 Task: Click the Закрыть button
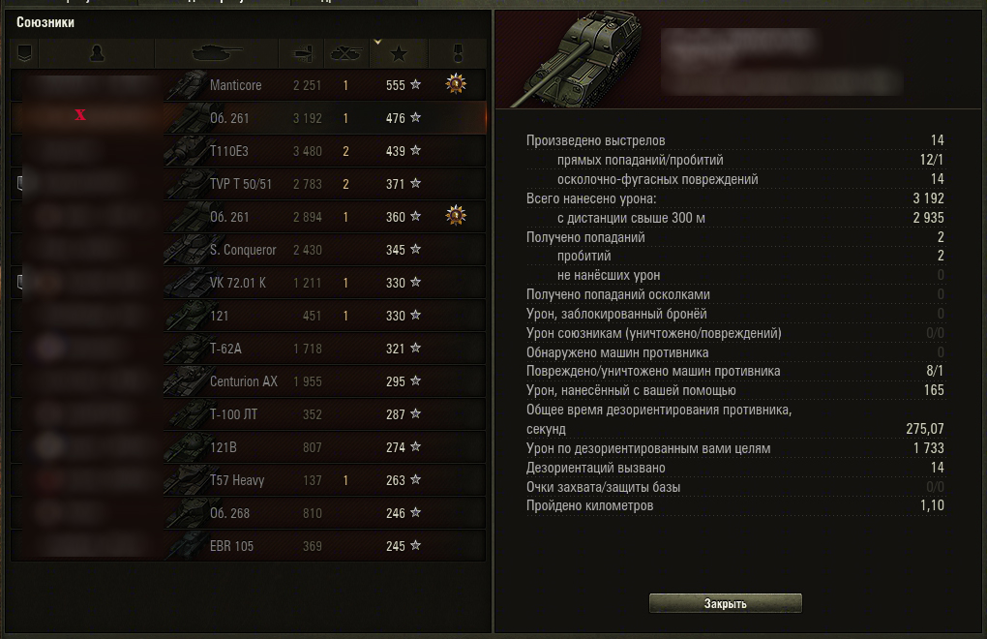point(725,603)
